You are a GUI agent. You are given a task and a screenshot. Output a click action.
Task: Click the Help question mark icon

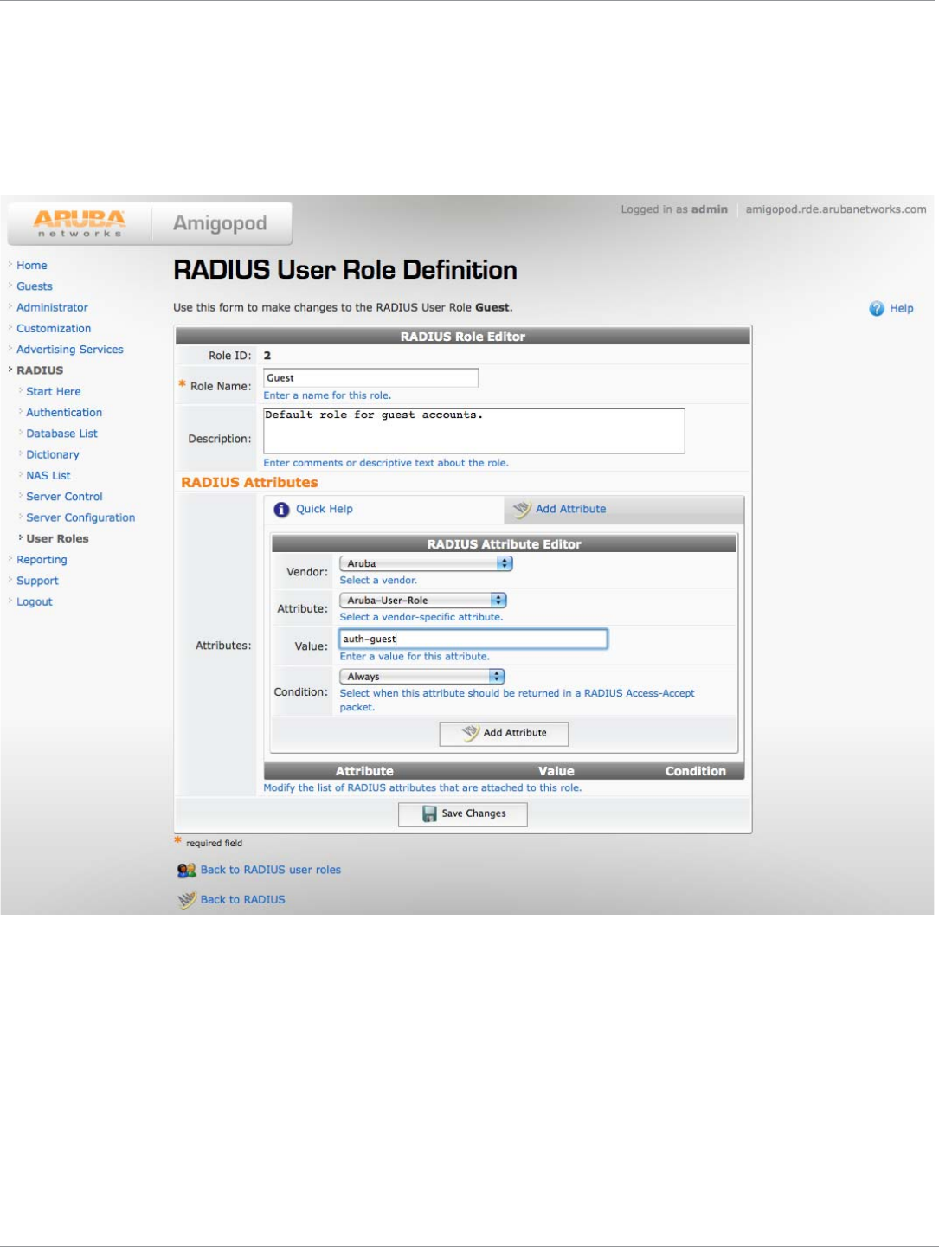pyautogui.click(x=877, y=309)
